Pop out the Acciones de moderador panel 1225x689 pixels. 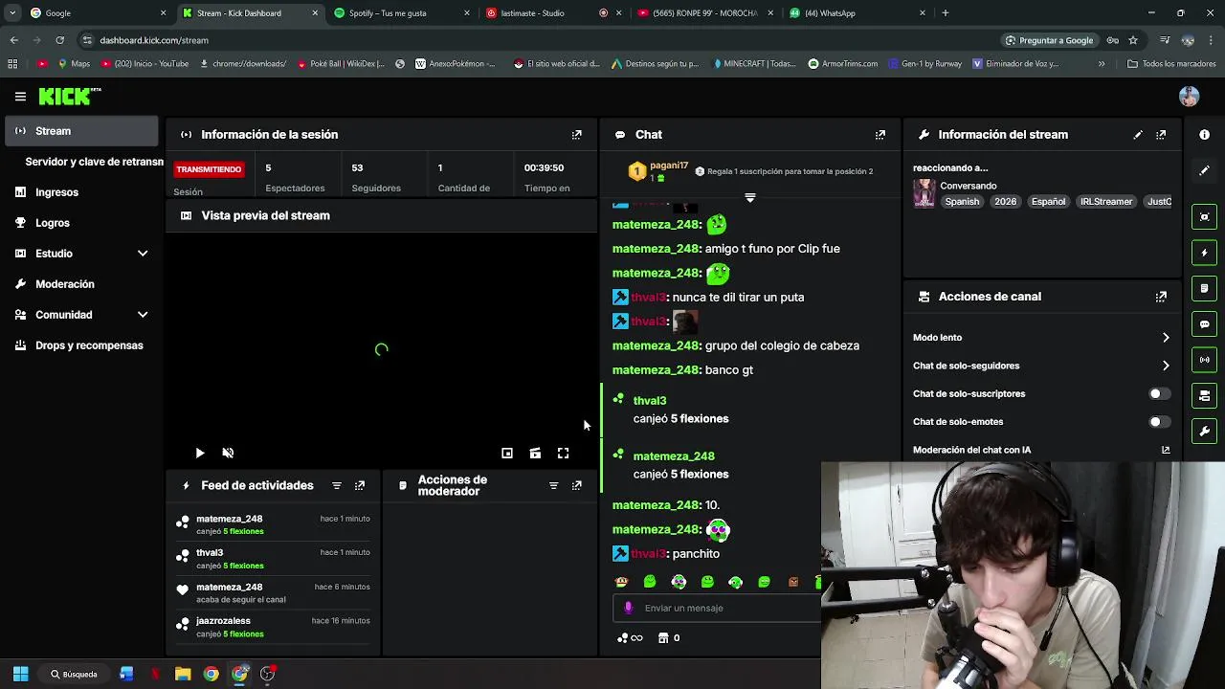point(576,486)
